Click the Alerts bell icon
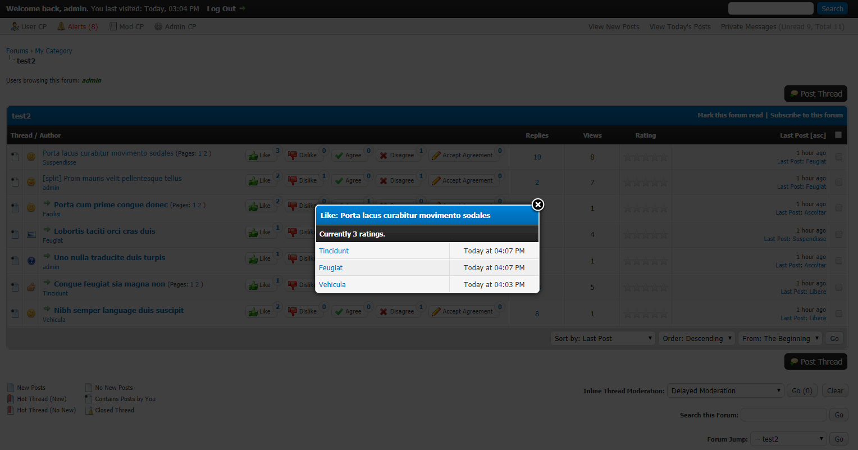Image resolution: width=858 pixels, height=450 pixels. click(x=61, y=26)
